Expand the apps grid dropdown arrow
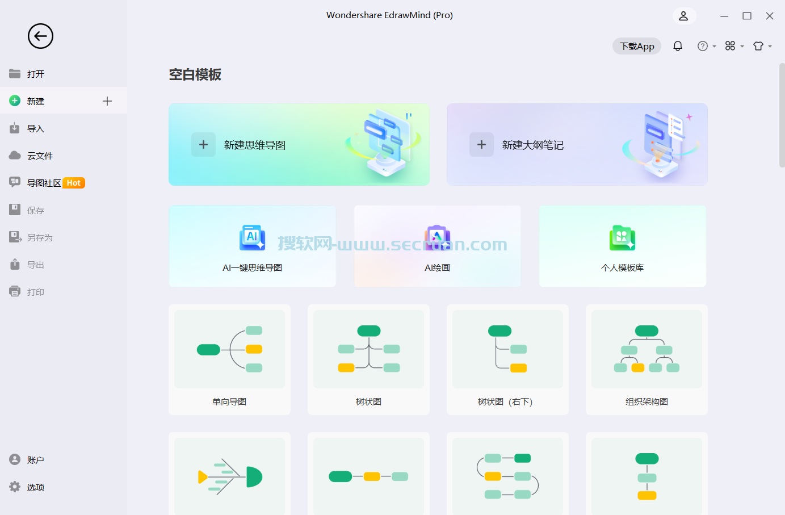Screen dimensions: 785x515 click(742, 47)
